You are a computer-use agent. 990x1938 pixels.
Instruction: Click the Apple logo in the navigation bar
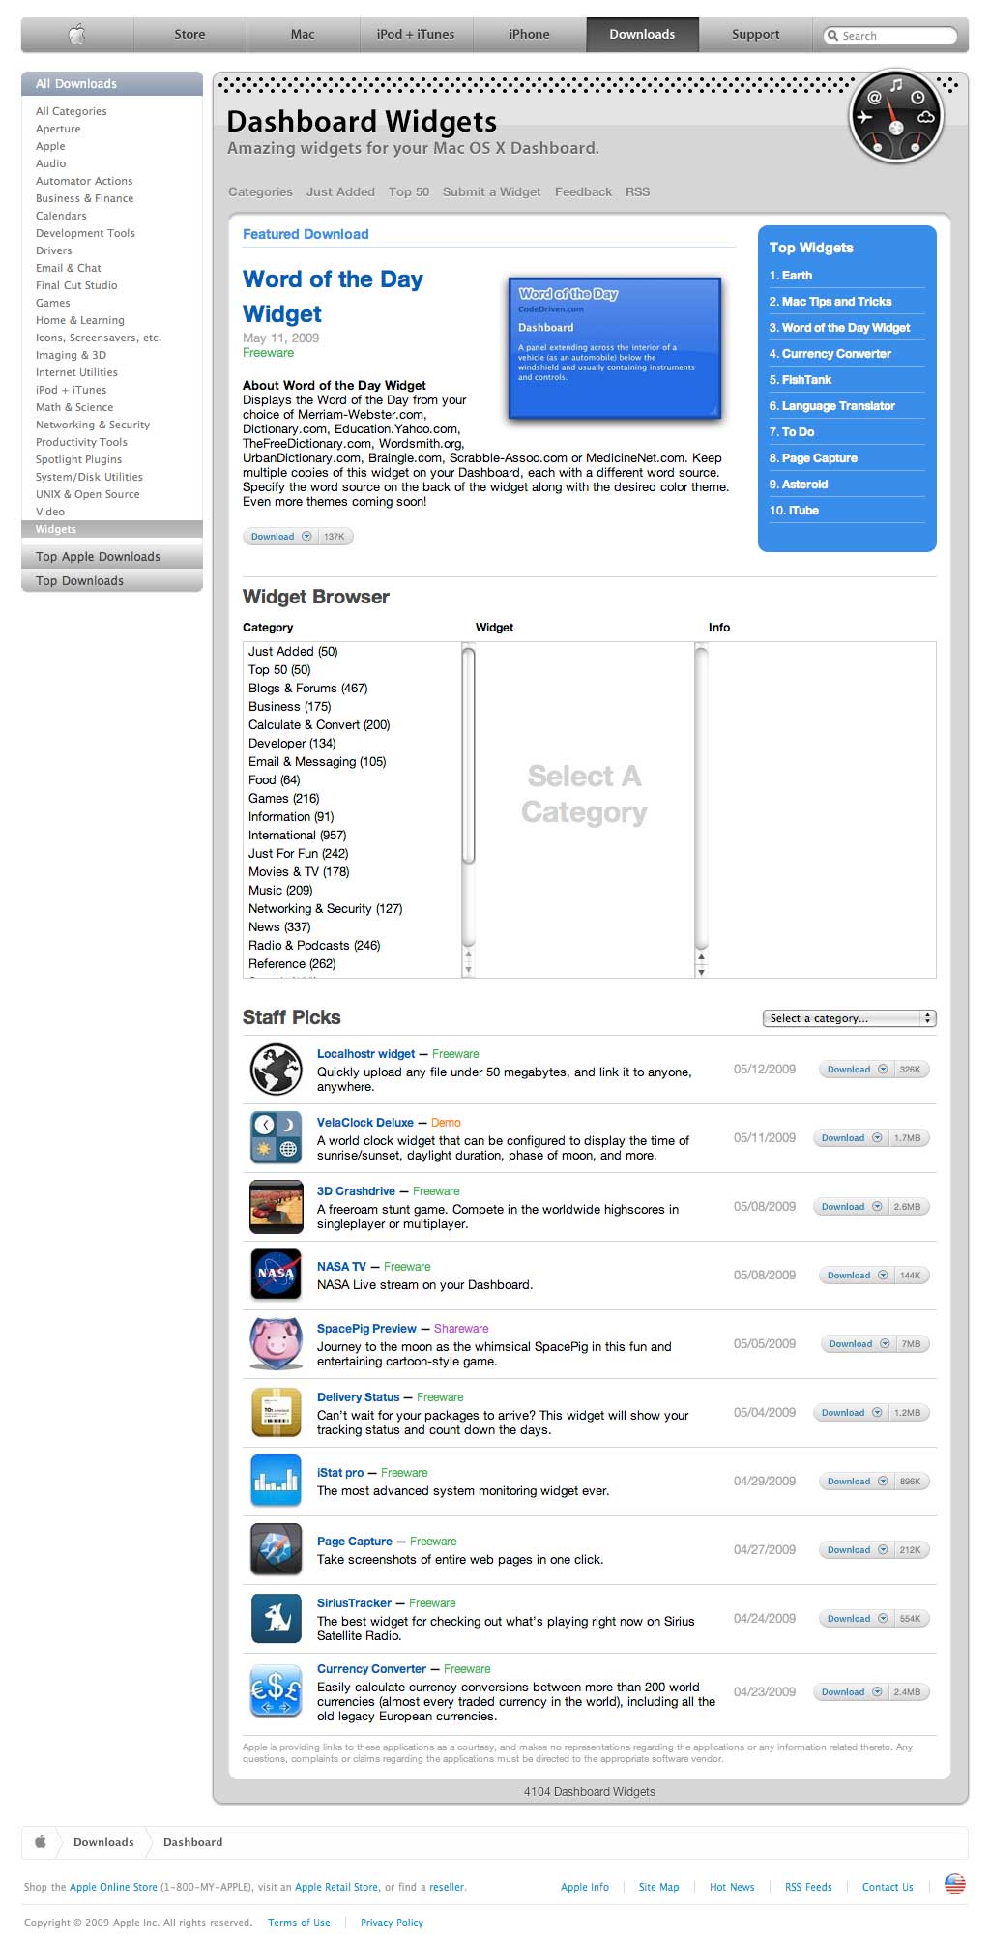(77, 35)
